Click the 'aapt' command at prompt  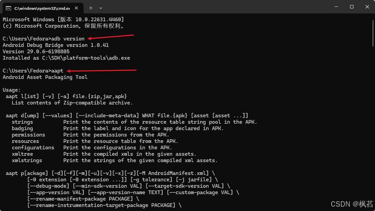tap(57, 71)
